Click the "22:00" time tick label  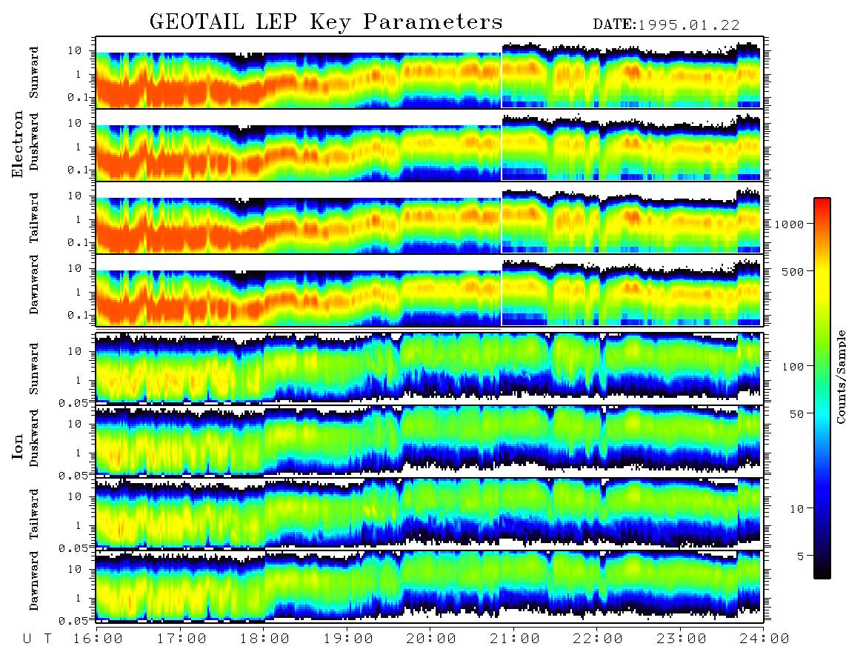click(x=599, y=639)
